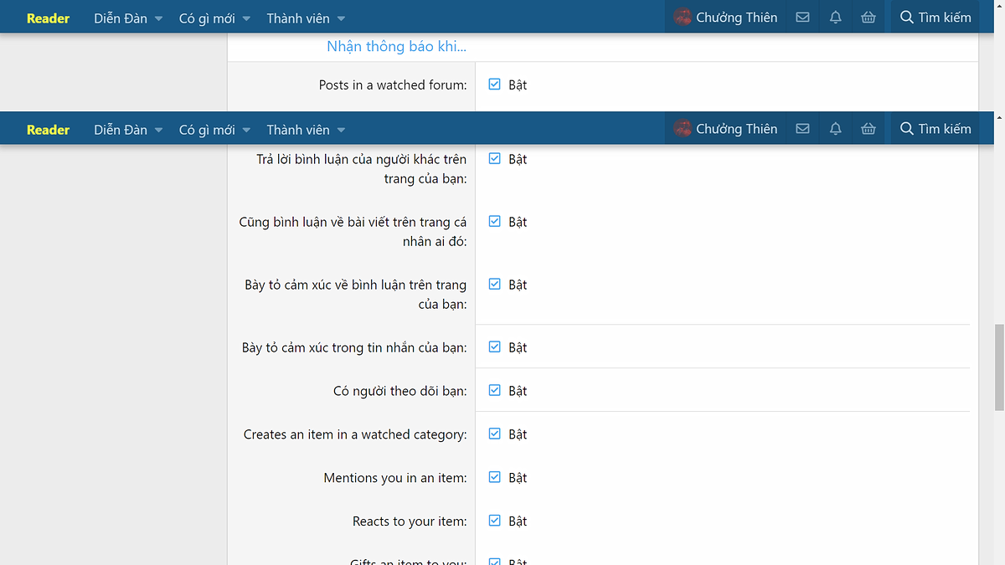Expand the Diễn Đàn dropdown arrow in lower header
Image resolution: width=1005 pixels, height=565 pixels.
(159, 131)
